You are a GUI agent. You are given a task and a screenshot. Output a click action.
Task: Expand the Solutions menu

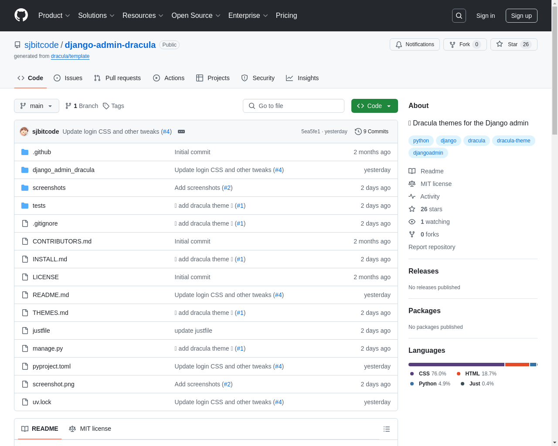tap(96, 16)
